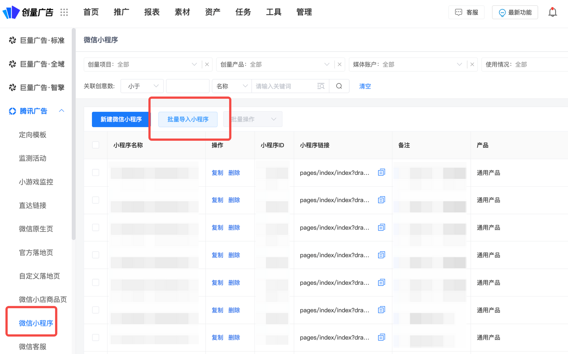Click 批量导入小程序 button

click(188, 119)
